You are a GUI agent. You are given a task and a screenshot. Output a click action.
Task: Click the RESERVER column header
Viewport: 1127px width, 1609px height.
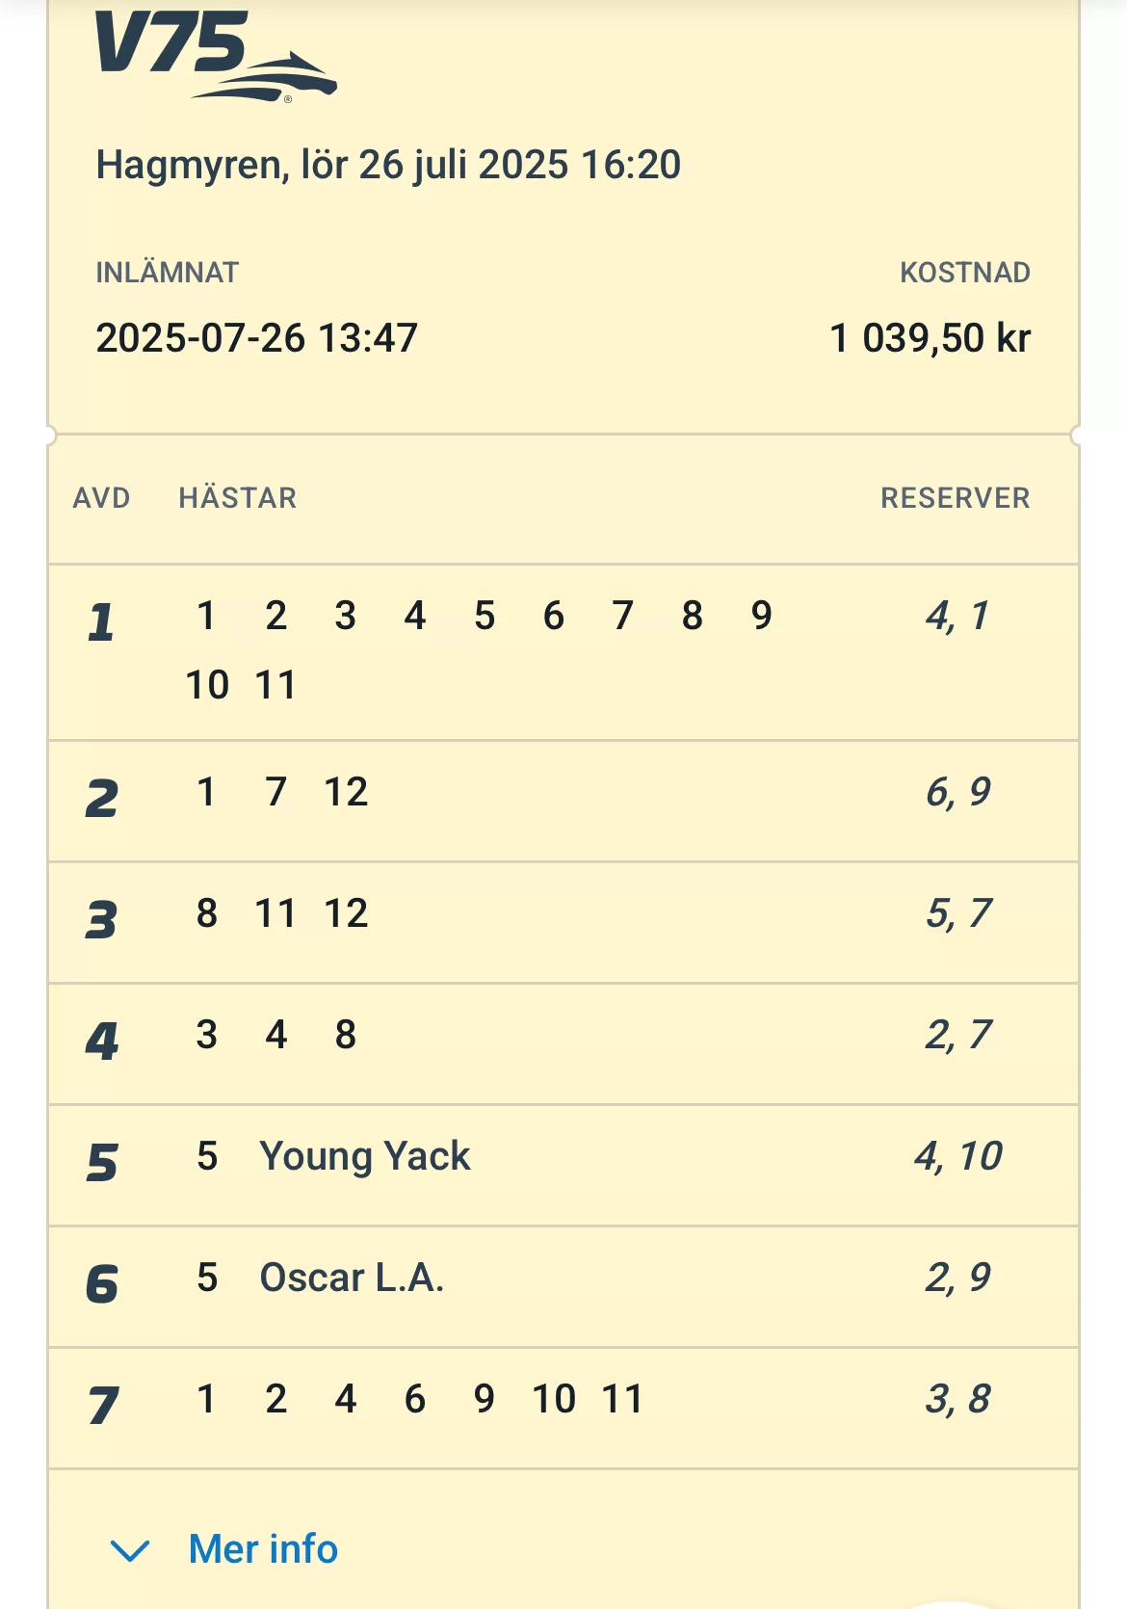click(x=955, y=498)
